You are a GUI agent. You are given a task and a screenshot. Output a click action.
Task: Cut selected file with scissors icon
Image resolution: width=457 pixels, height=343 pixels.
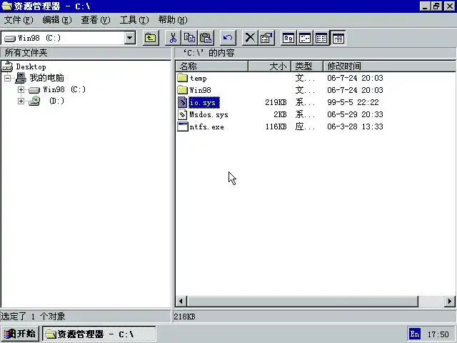(x=173, y=38)
